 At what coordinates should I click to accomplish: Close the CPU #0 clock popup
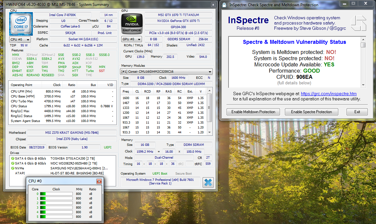(x=99, y=181)
